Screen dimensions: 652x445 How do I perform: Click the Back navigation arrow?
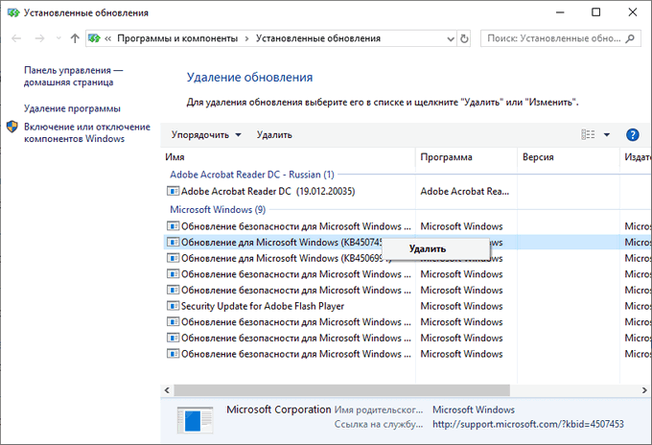16,38
